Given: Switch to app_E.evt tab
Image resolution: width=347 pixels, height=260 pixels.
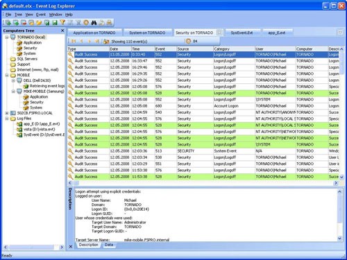Looking at the screenshot, I should pos(277,33).
